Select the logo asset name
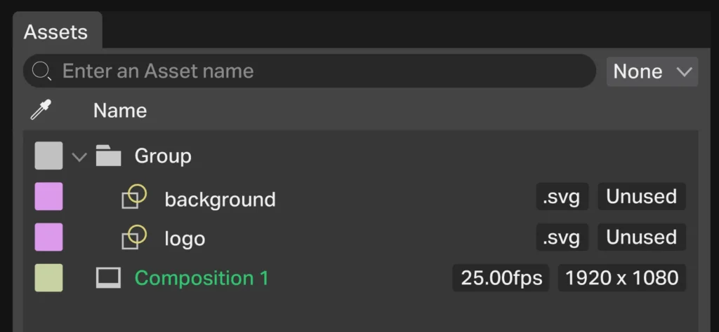This screenshot has width=719, height=332. (x=185, y=239)
